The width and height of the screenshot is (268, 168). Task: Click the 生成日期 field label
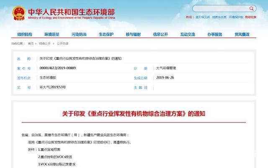(141, 78)
